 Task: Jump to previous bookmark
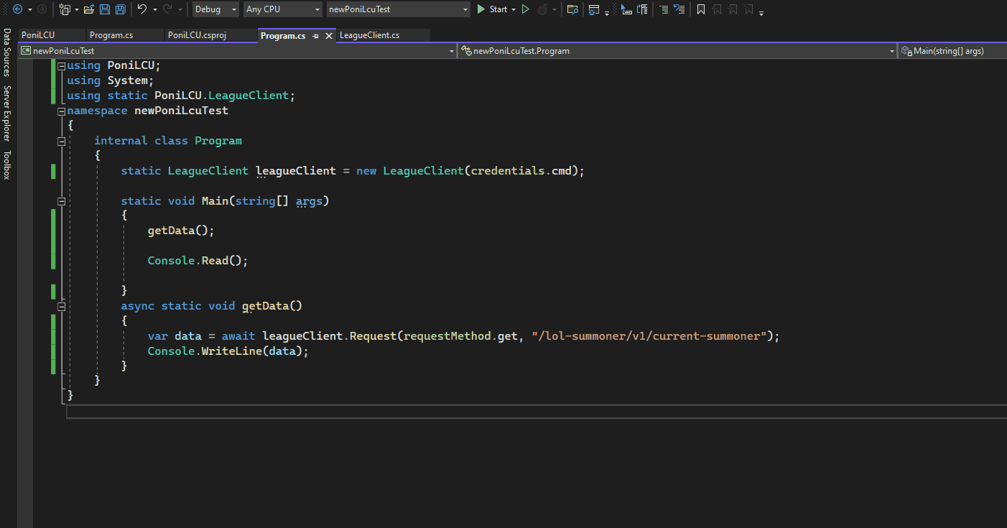tap(718, 9)
